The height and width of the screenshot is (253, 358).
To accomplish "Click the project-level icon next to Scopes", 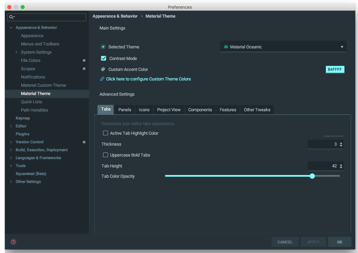I will coord(84,68).
